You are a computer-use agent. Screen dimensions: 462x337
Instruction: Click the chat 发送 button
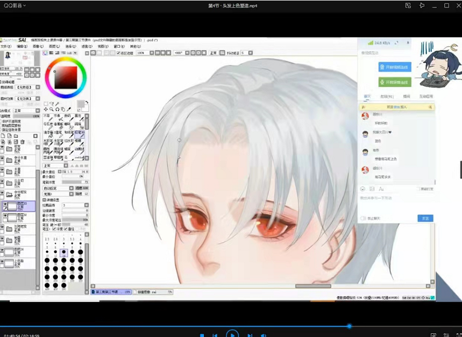click(425, 218)
